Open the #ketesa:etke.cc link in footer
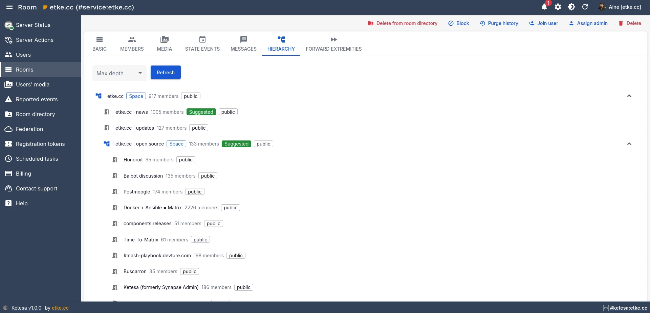 (x=628, y=308)
